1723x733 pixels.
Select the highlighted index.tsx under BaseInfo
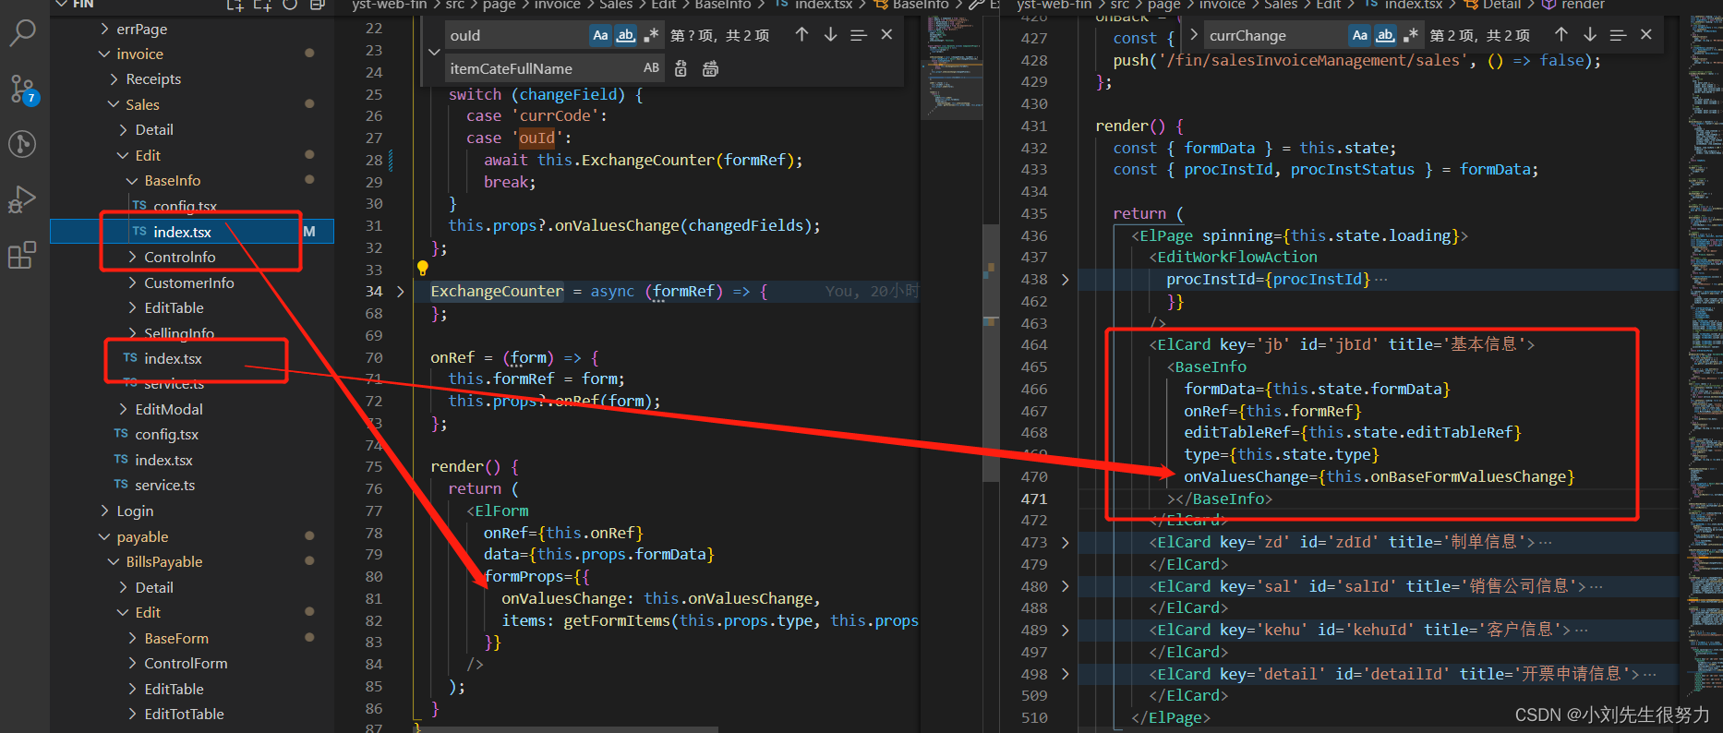coord(191,232)
